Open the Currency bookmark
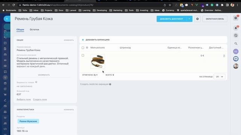This screenshot has height=135, width=241. tap(168, 10)
